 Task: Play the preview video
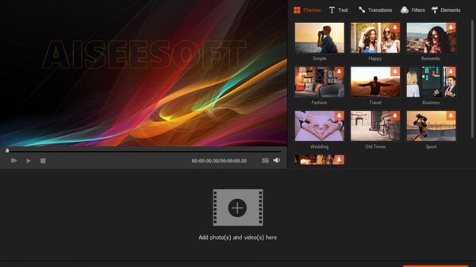(28, 161)
